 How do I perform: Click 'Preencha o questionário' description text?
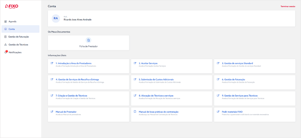point(245,115)
